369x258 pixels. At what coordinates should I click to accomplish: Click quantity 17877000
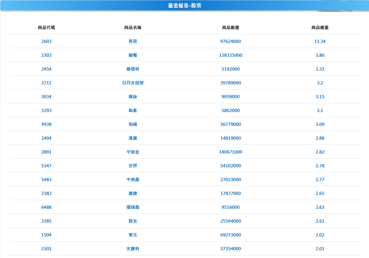coord(231,193)
